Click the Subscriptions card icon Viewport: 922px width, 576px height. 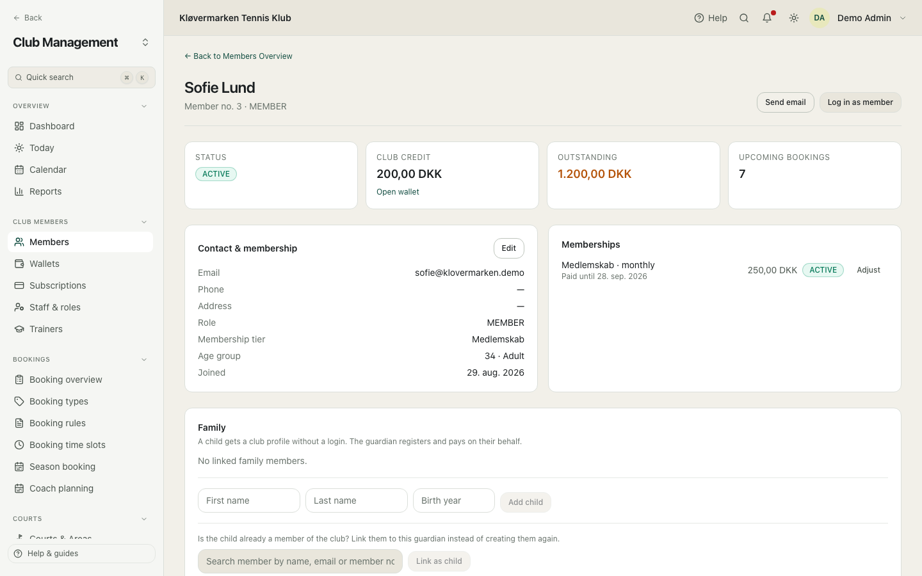click(19, 285)
